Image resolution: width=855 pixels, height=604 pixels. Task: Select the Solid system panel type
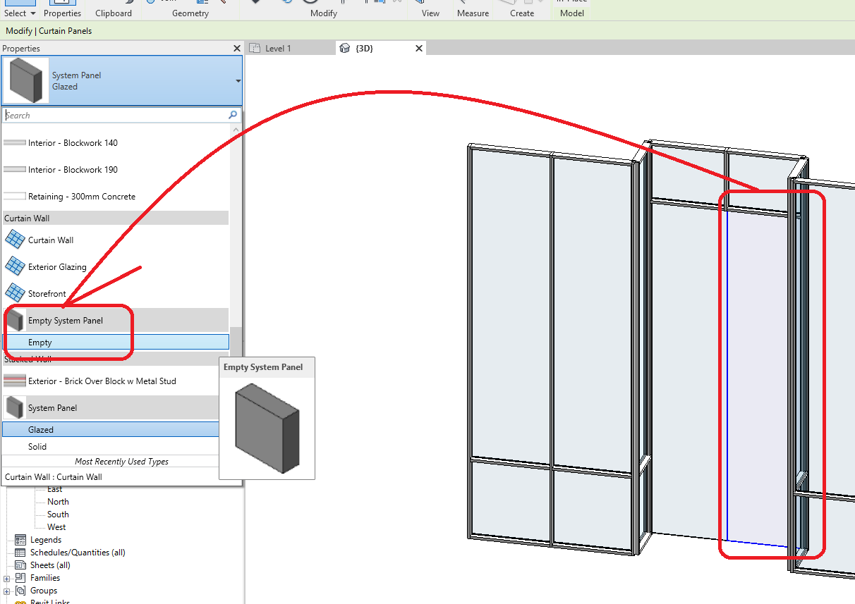[37, 446]
